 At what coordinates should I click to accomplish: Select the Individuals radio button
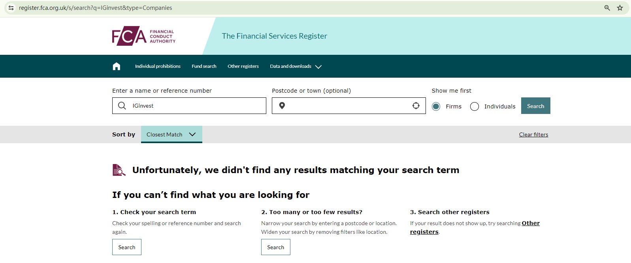click(475, 106)
